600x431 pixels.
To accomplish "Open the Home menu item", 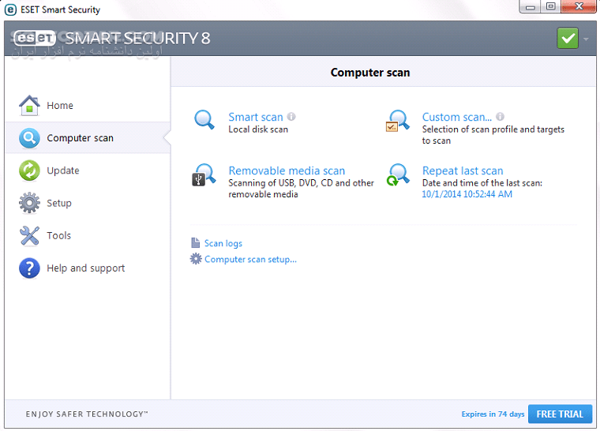I will click(88, 105).
